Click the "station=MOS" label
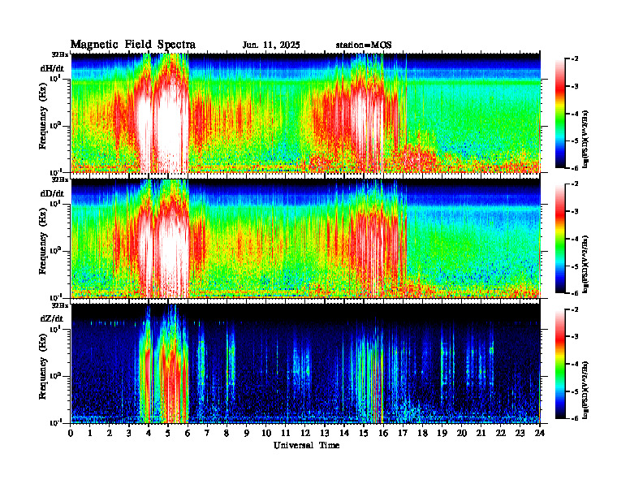Viewport: 643px width, 497px height. click(x=364, y=45)
